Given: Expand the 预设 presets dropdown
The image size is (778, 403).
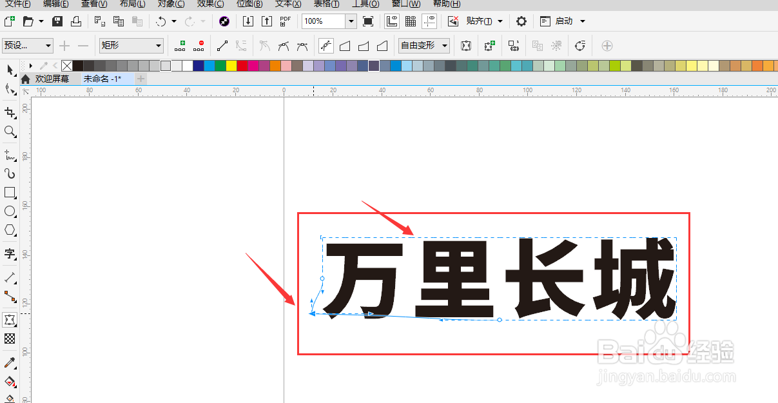Looking at the screenshot, I should [x=49, y=45].
